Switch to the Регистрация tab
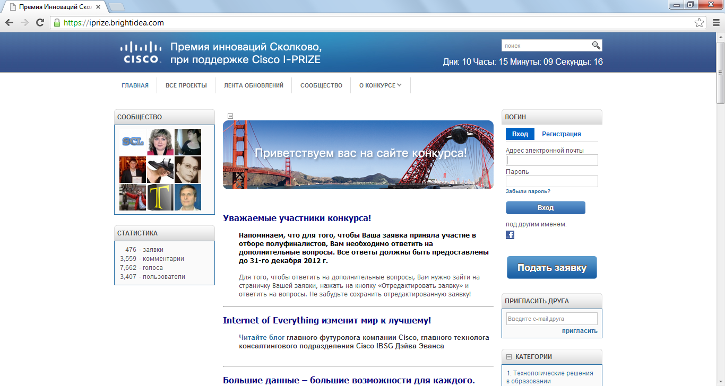The width and height of the screenshot is (725, 386). pyautogui.click(x=562, y=134)
